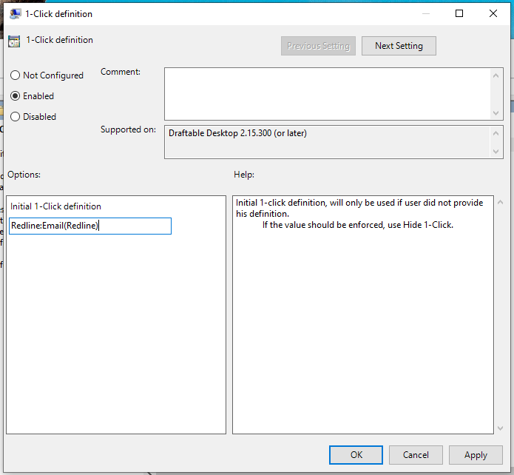The image size is (514, 475).
Task: Click the Supported on scroll down arrow
Action: (x=496, y=152)
